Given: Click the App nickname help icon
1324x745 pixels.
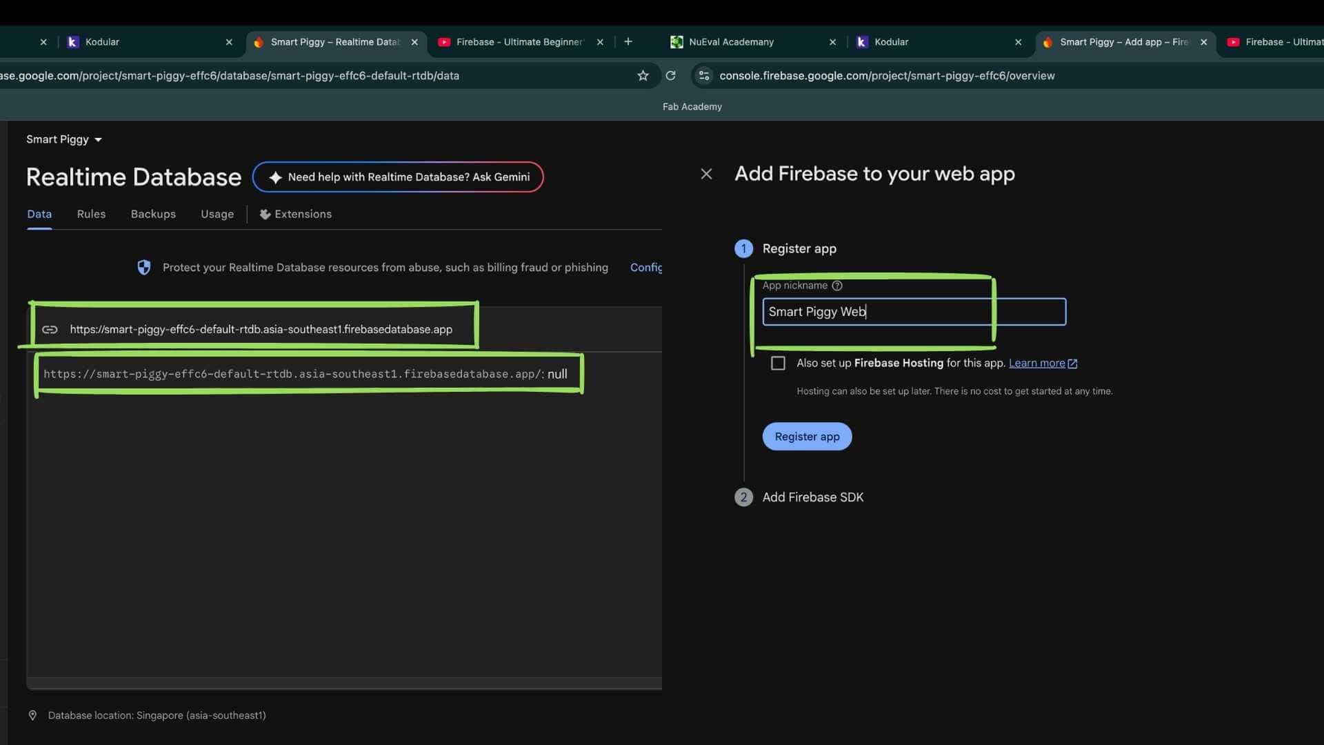Looking at the screenshot, I should pyautogui.click(x=837, y=286).
